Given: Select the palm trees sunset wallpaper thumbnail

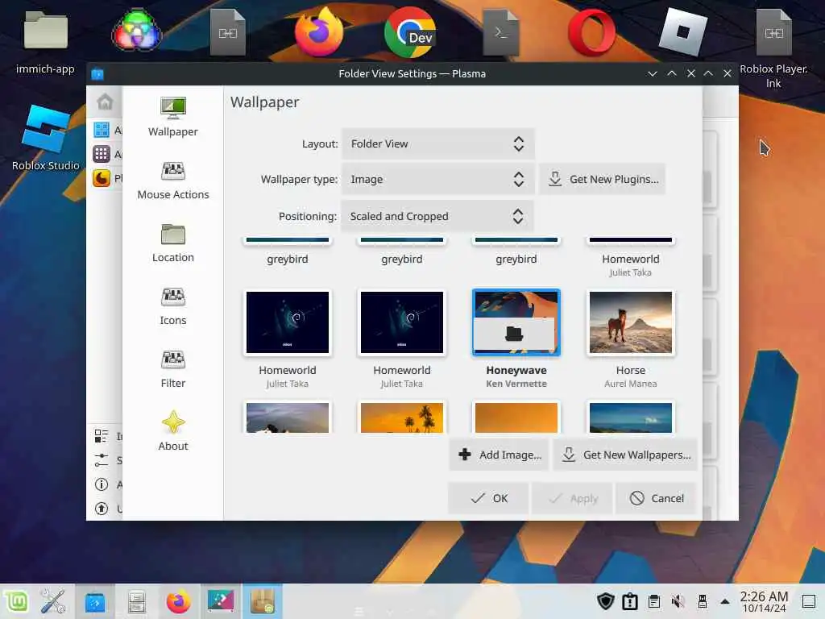Looking at the screenshot, I should 402,418.
